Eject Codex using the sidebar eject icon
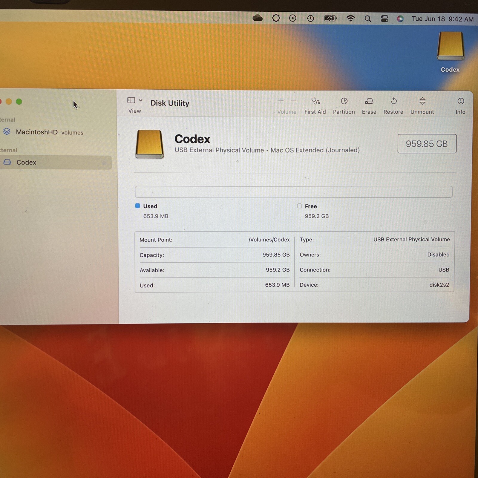The image size is (478, 478). click(104, 163)
